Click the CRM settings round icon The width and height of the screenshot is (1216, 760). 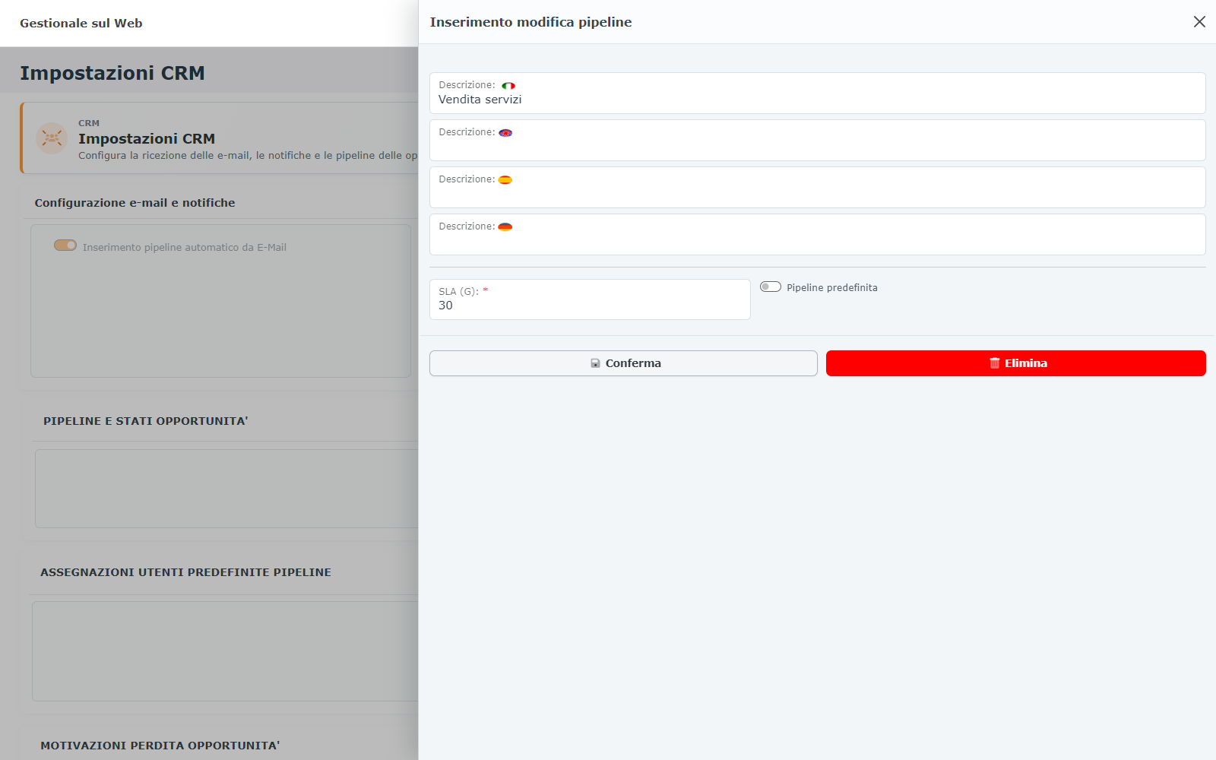52,138
